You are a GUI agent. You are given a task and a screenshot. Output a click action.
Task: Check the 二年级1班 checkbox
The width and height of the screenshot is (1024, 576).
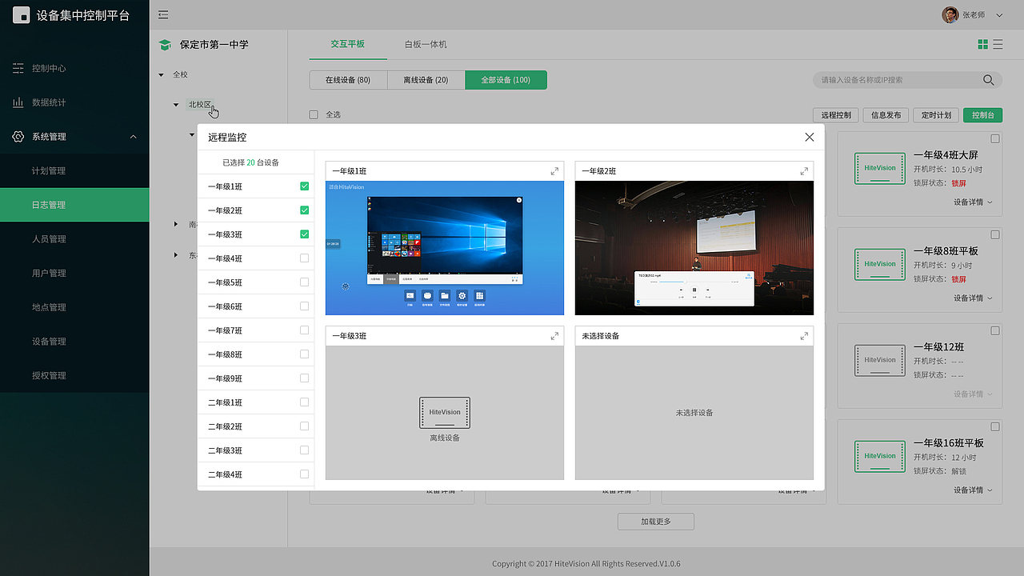click(304, 402)
